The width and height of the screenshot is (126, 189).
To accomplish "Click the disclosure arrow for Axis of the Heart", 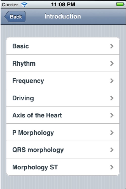I will click(x=112, y=115).
